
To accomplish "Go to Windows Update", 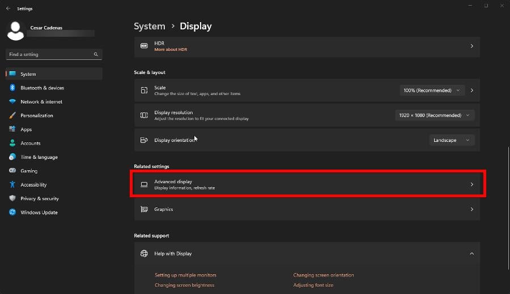I will [x=54, y=212].
